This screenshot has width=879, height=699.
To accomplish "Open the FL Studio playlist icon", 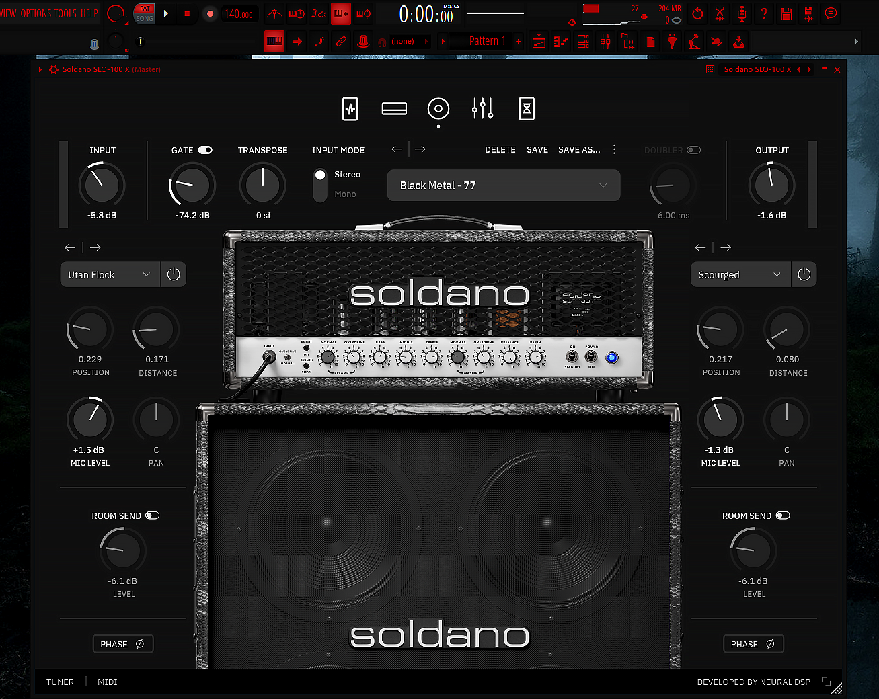I will [x=539, y=42].
